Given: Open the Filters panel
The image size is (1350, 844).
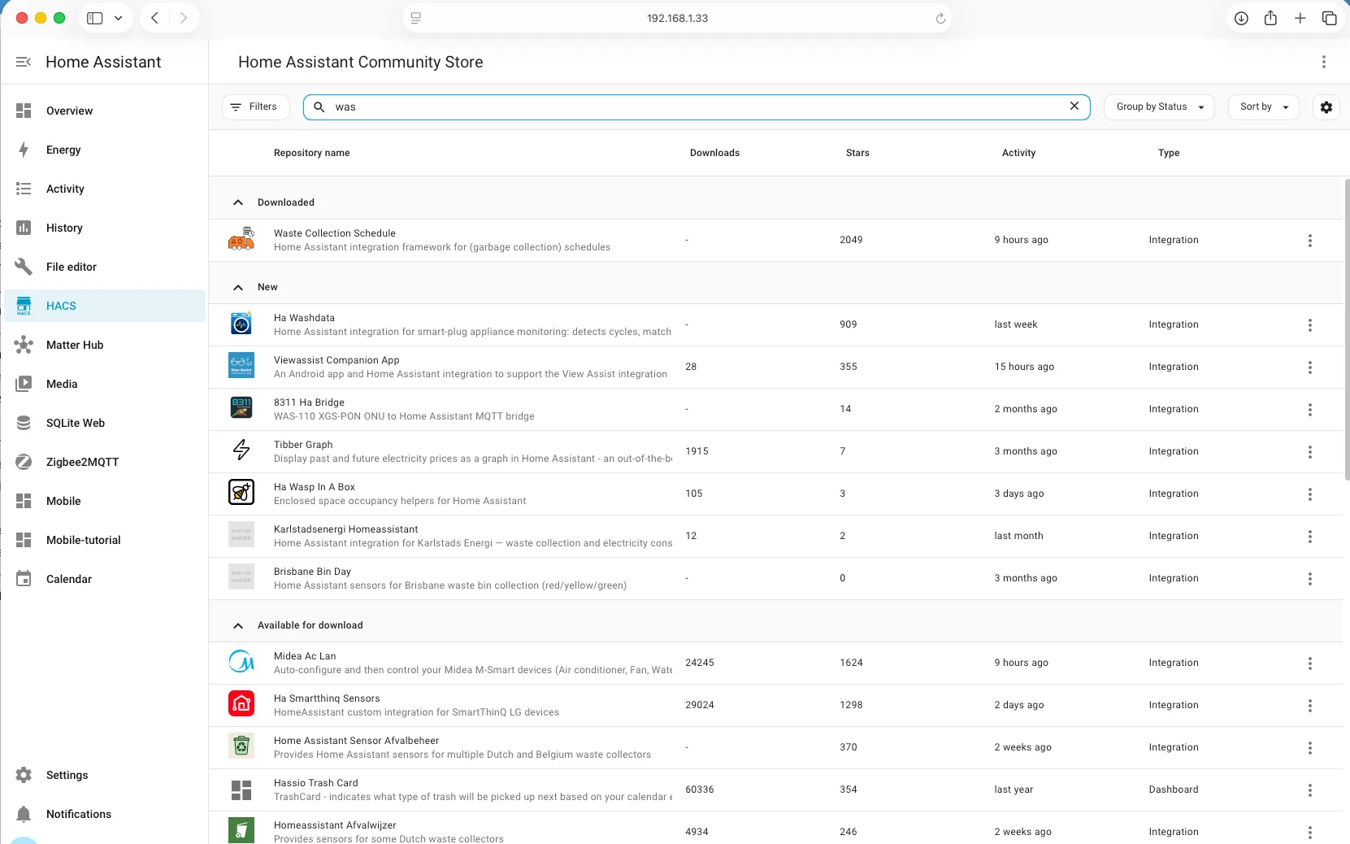Looking at the screenshot, I should tap(255, 107).
